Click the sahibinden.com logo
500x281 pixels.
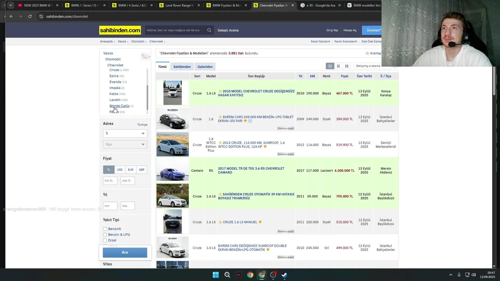coord(120,30)
